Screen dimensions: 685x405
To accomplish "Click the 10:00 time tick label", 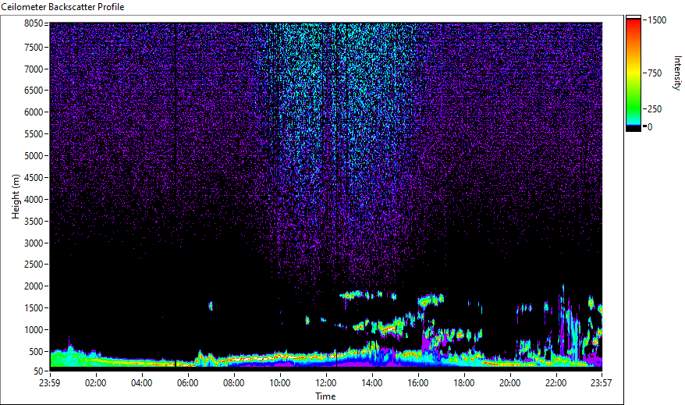I will 279,383.
